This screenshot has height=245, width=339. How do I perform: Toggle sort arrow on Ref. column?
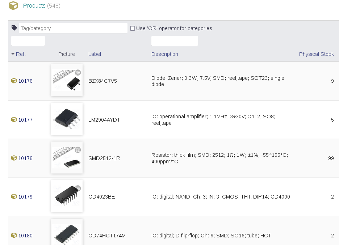tap(13, 54)
